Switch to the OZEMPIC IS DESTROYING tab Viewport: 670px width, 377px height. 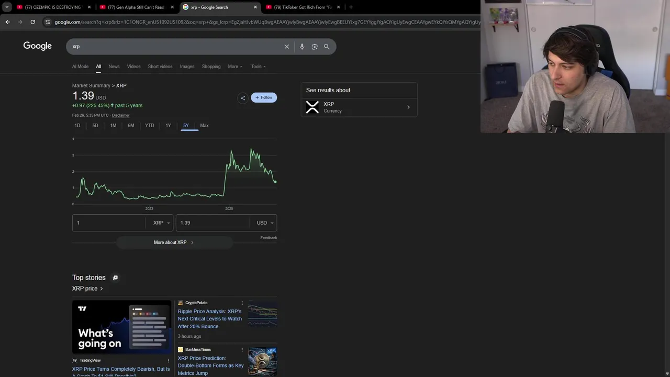(x=49, y=7)
